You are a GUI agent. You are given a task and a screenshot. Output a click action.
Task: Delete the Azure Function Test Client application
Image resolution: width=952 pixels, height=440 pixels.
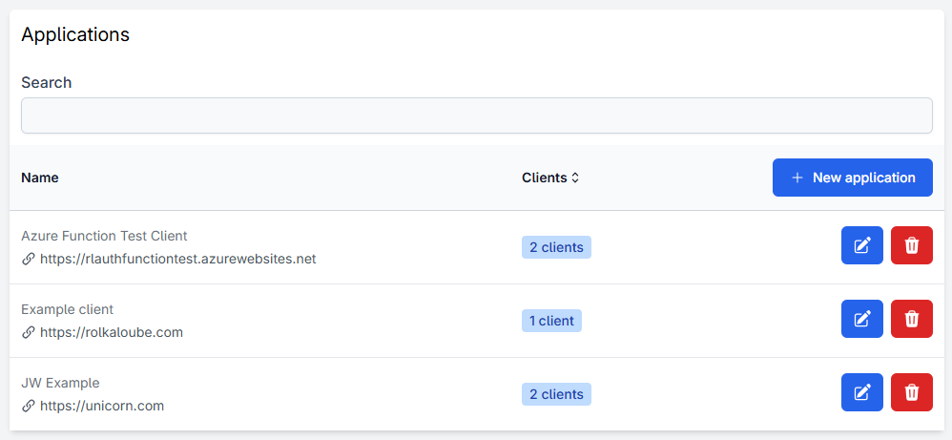click(911, 246)
